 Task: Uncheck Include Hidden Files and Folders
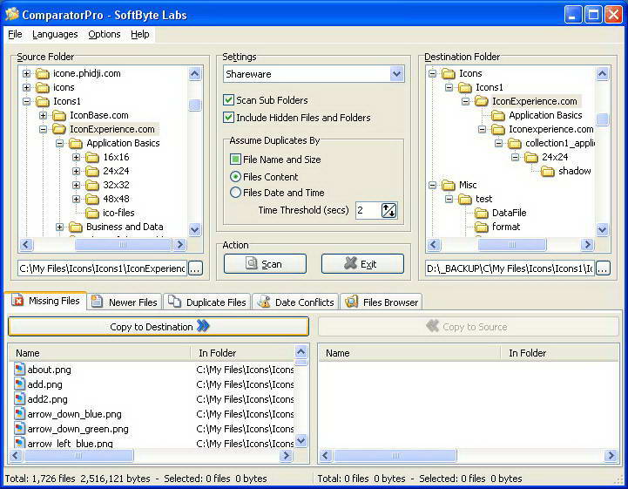(228, 118)
